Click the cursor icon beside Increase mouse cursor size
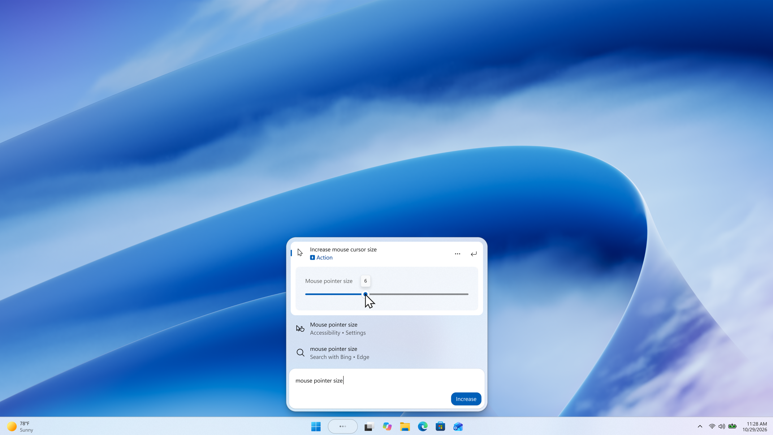 click(x=300, y=253)
